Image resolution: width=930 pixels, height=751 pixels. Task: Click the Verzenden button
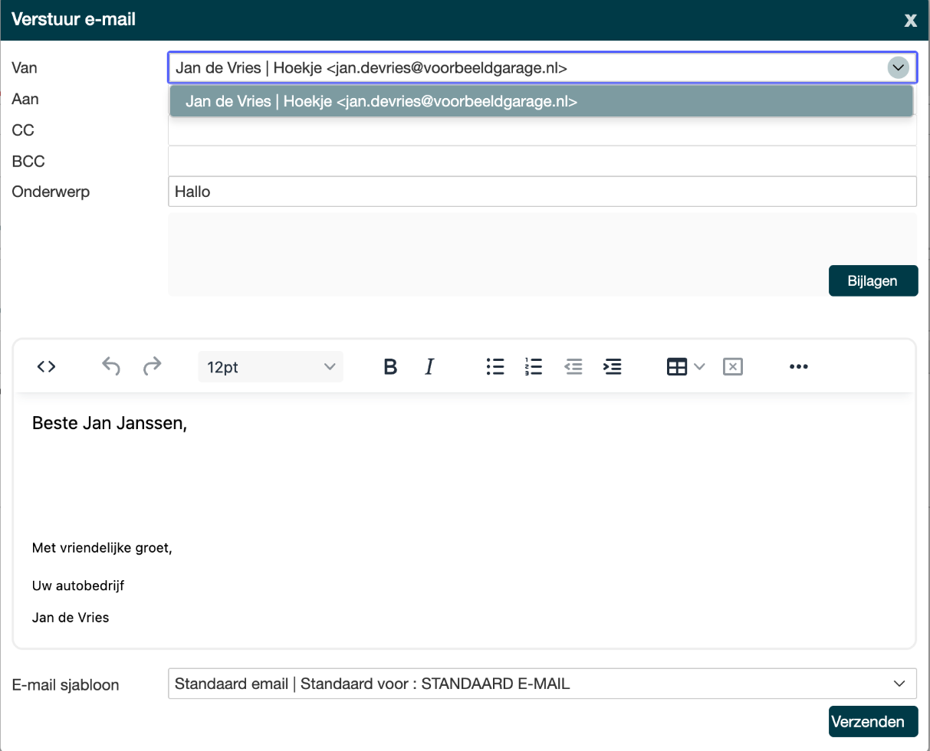click(872, 721)
